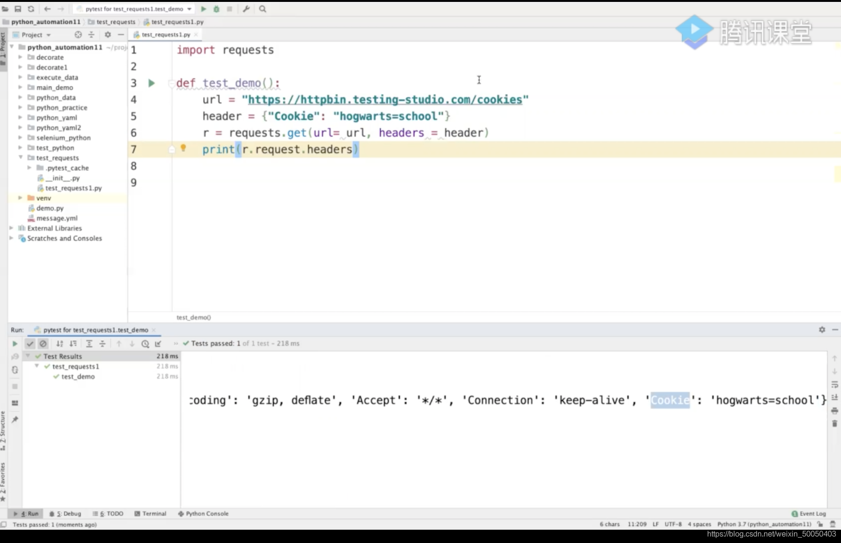Image resolution: width=841 pixels, height=543 pixels.
Task: Click the 4 spaces indent indicator
Action: point(700,524)
